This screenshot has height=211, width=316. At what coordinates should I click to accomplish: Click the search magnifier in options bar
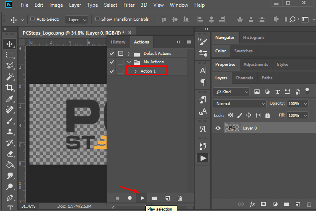(292, 19)
